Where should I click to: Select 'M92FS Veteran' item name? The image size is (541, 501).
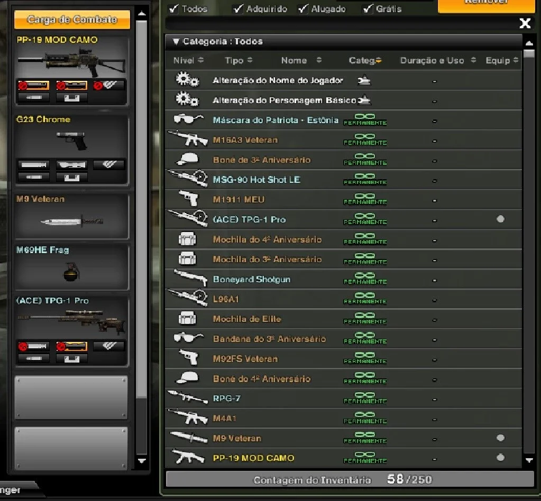245,359
